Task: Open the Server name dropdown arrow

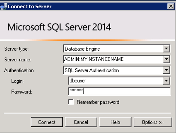Action: (x=166, y=59)
